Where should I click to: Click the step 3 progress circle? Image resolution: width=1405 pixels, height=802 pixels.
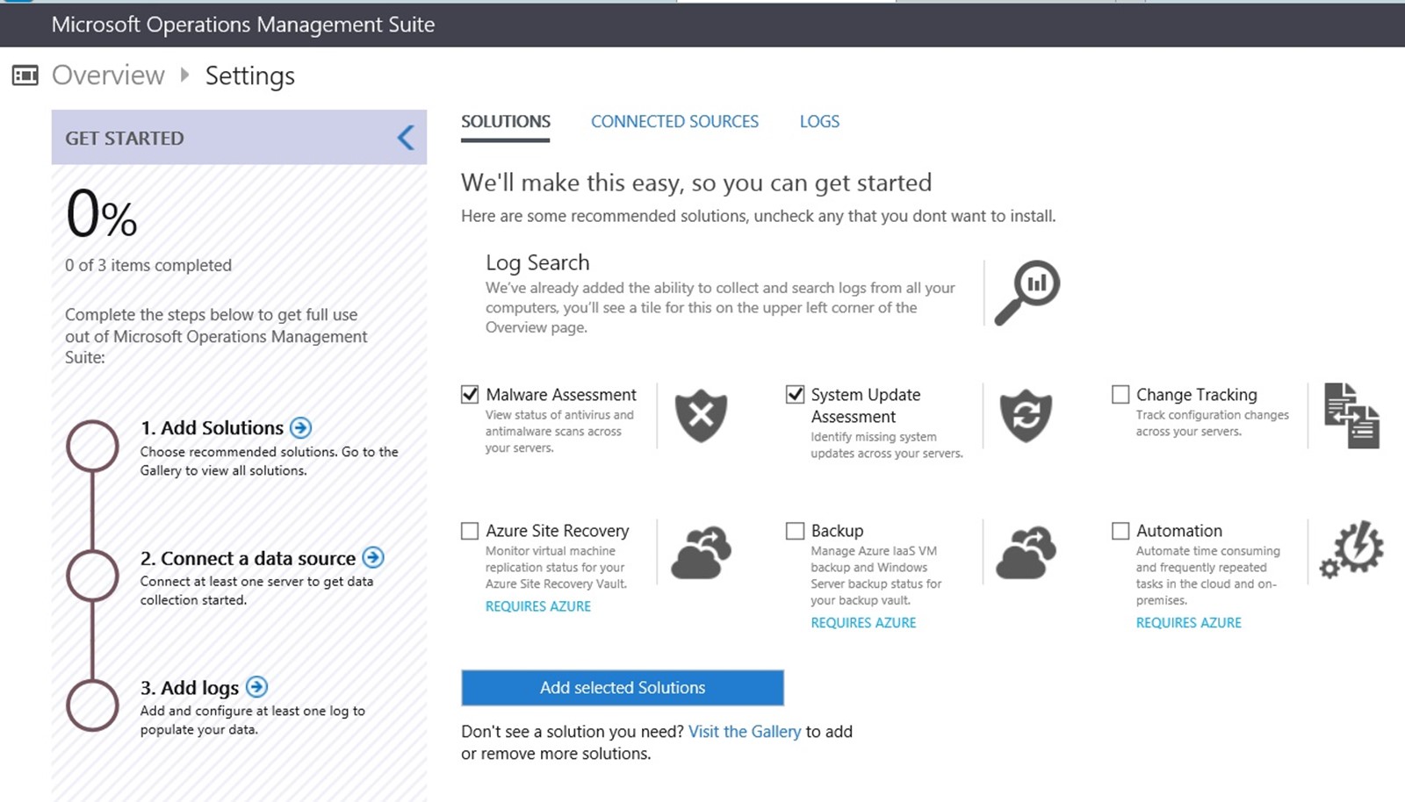pyautogui.click(x=92, y=705)
